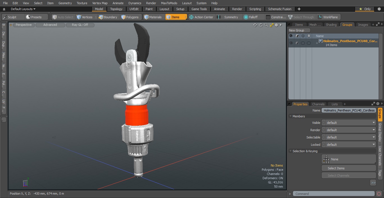
Task: Open the Render dropdown
Action: (349, 130)
